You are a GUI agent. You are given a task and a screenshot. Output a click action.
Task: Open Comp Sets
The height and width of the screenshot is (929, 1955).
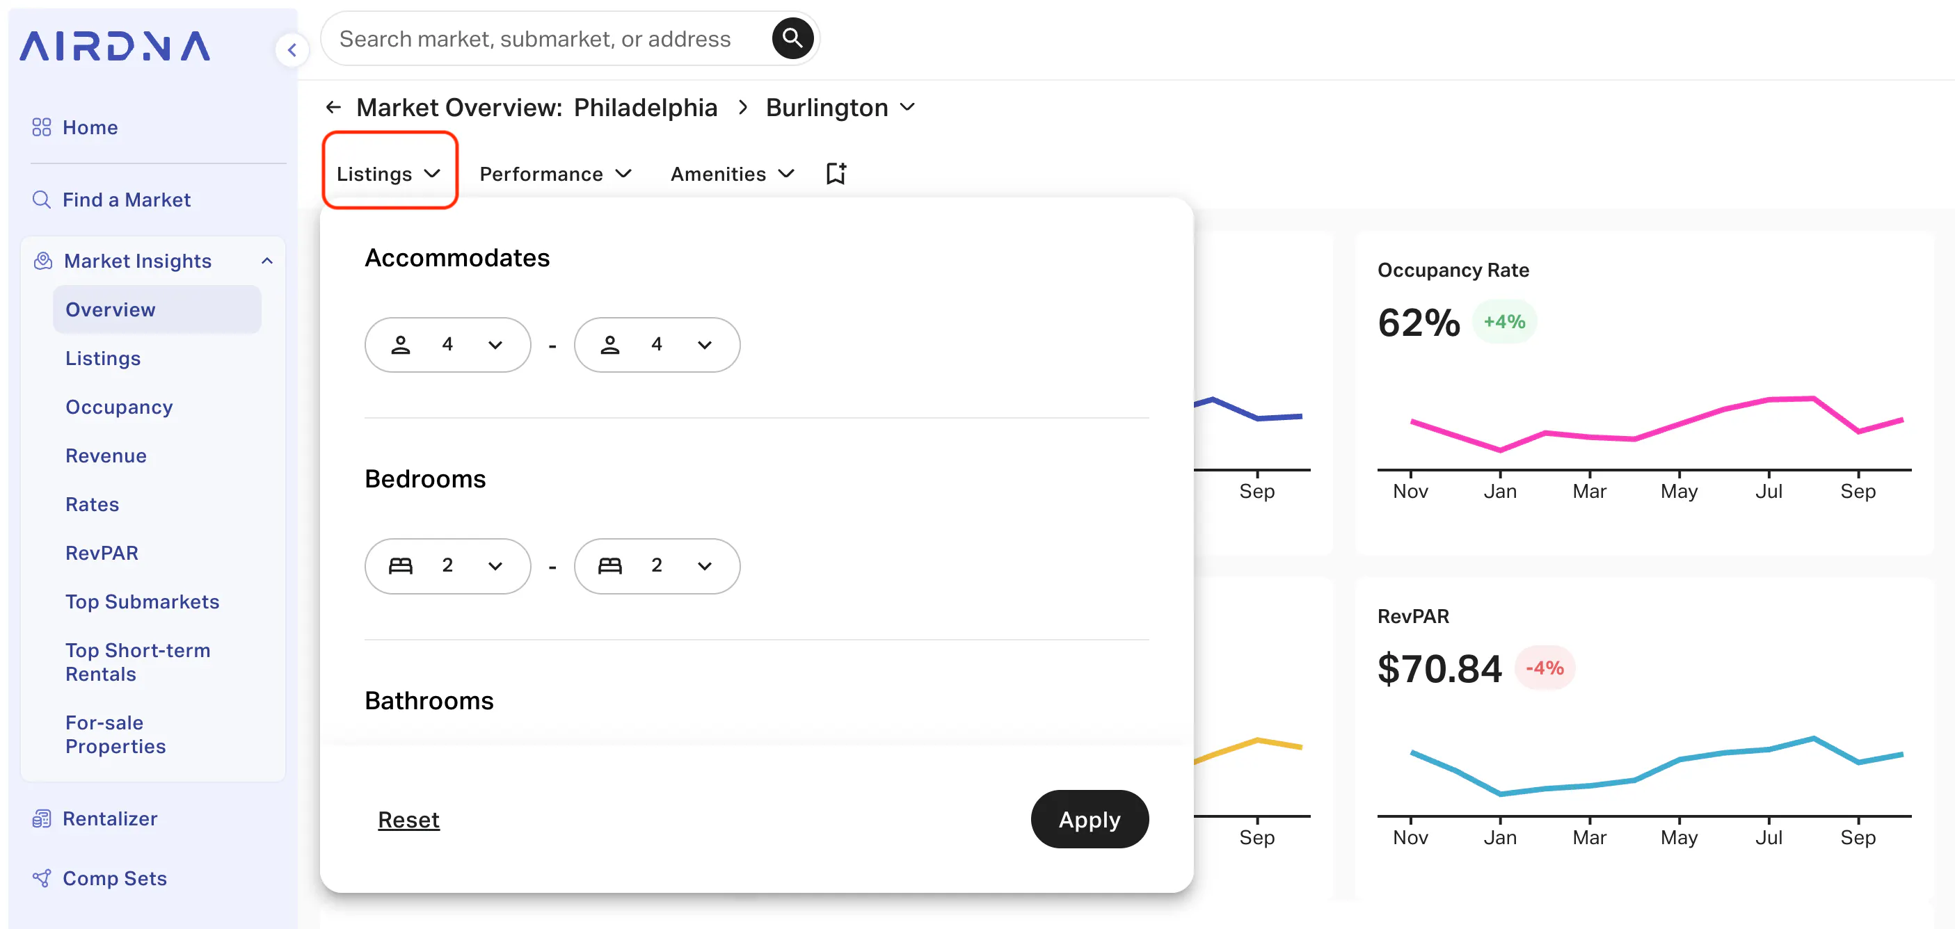[x=115, y=878]
